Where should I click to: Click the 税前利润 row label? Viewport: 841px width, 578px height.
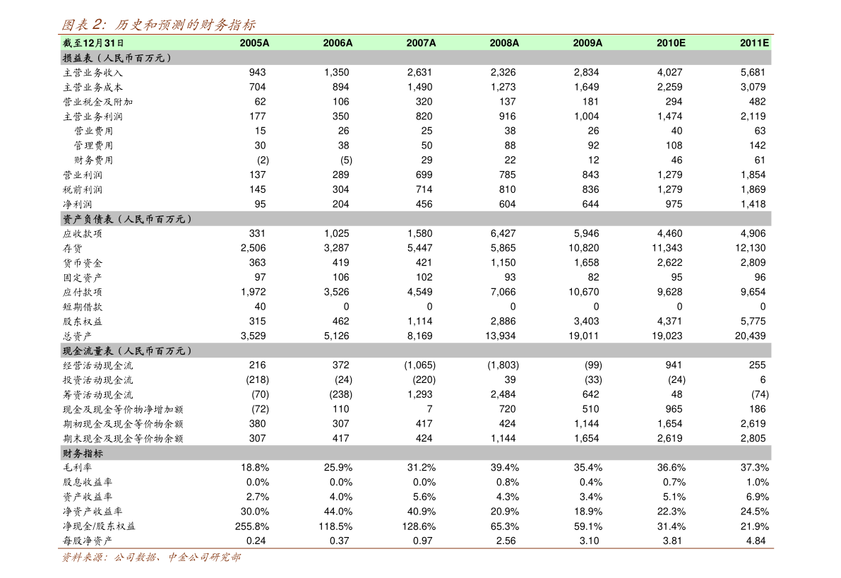tap(83, 189)
